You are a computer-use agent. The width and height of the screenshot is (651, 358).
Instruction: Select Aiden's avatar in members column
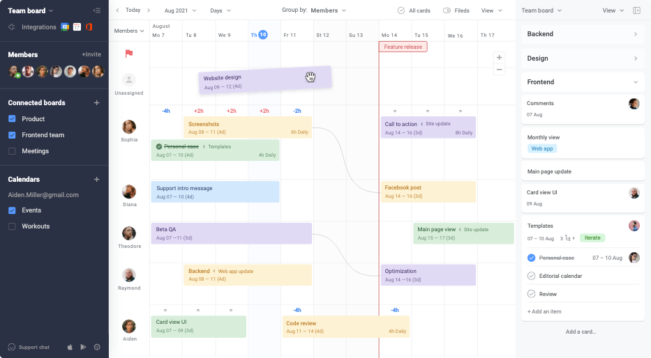[x=129, y=326]
